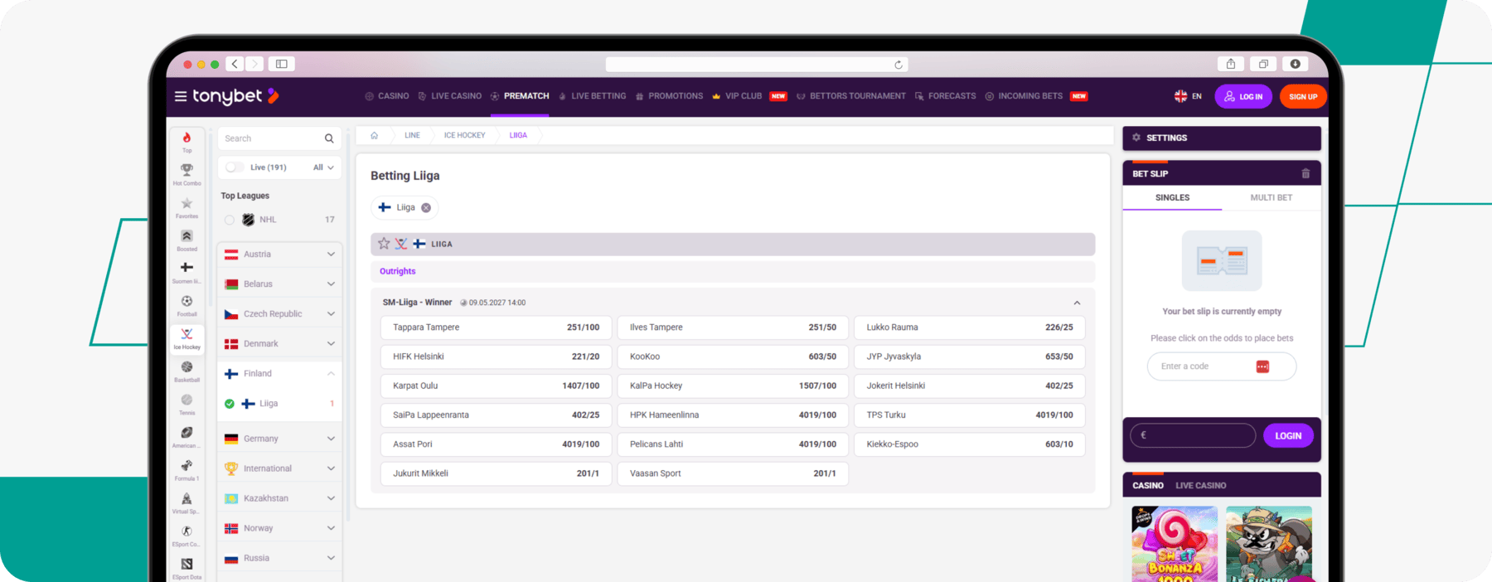1492x582 pixels.
Task: Open the hamburger menu beside tonybet logo
Action: (180, 96)
